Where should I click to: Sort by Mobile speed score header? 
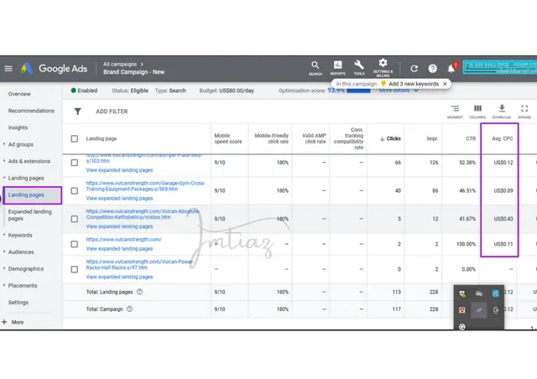(x=228, y=138)
